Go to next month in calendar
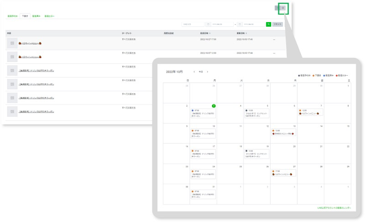The image size is (365, 222). tap(207, 72)
